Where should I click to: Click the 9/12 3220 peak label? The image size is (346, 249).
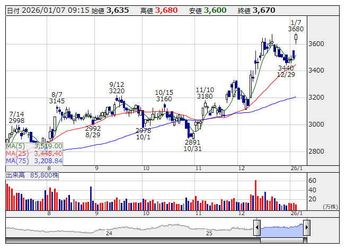click(117, 88)
